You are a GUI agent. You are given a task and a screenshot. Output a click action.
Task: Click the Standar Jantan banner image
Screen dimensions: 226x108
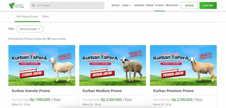point(42,65)
